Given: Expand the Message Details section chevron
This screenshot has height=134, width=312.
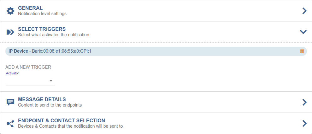Looking at the screenshot, I should pyautogui.click(x=304, y=102).
